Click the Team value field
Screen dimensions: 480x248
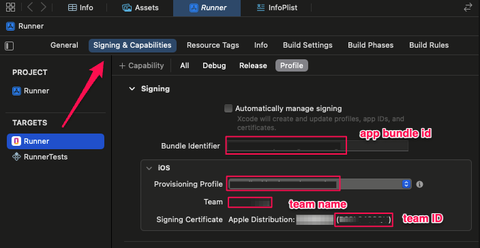tap(250, 202)
